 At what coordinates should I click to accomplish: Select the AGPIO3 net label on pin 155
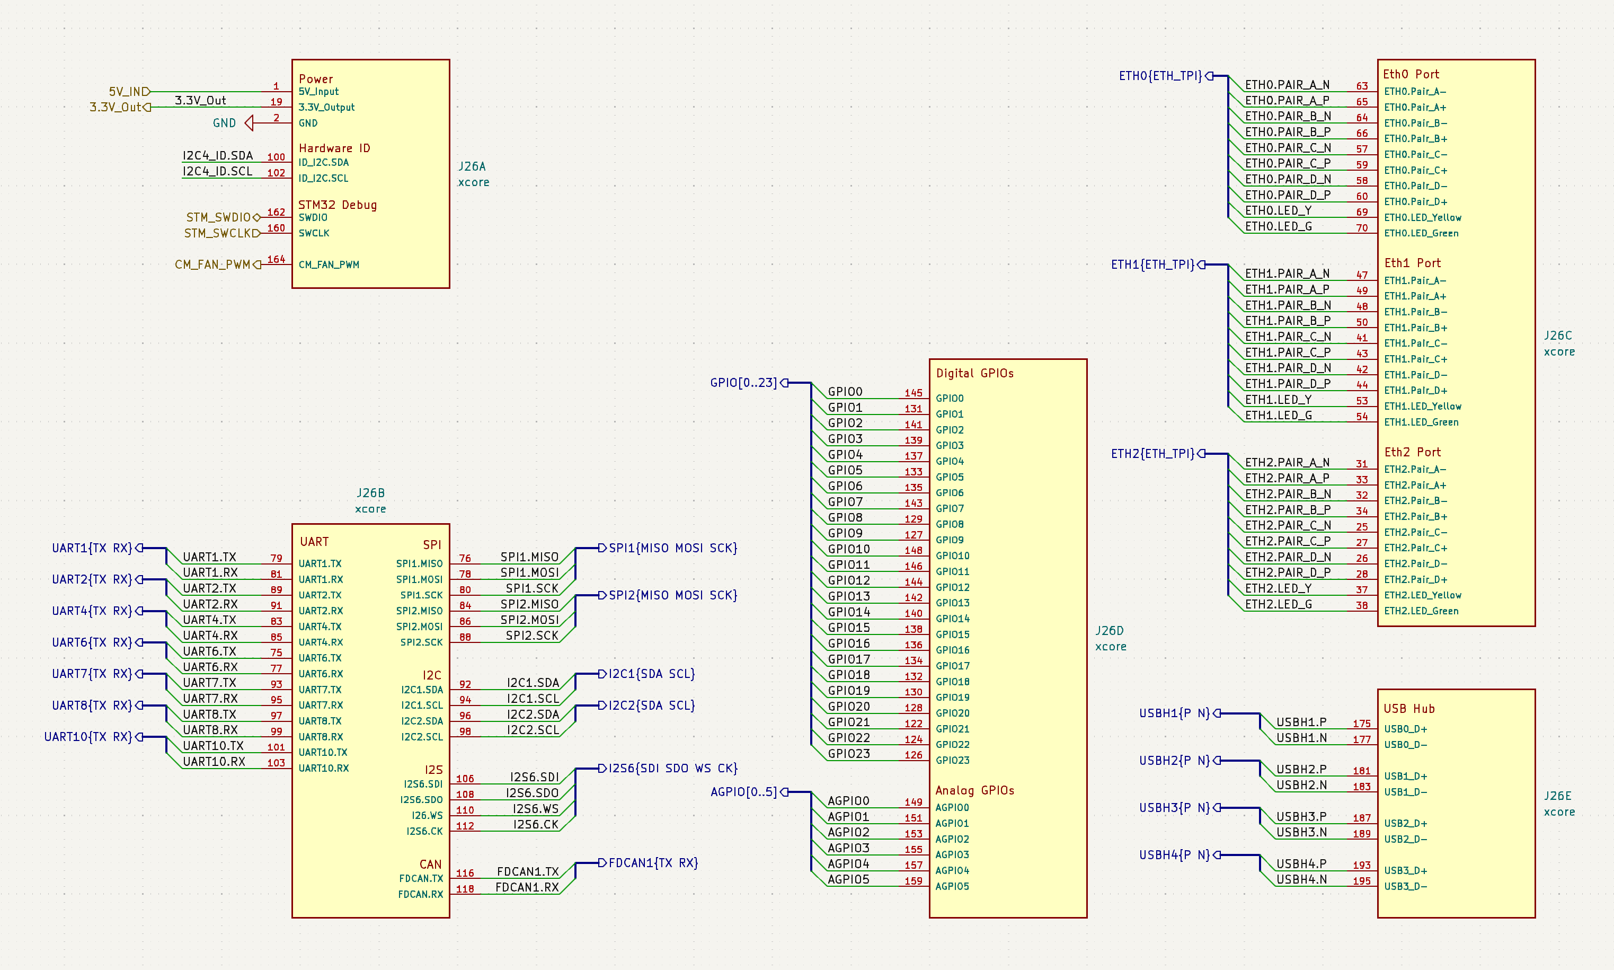coord(849,849)
